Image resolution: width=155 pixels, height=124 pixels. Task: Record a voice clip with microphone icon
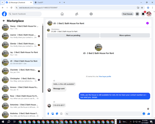coord(48,114)
